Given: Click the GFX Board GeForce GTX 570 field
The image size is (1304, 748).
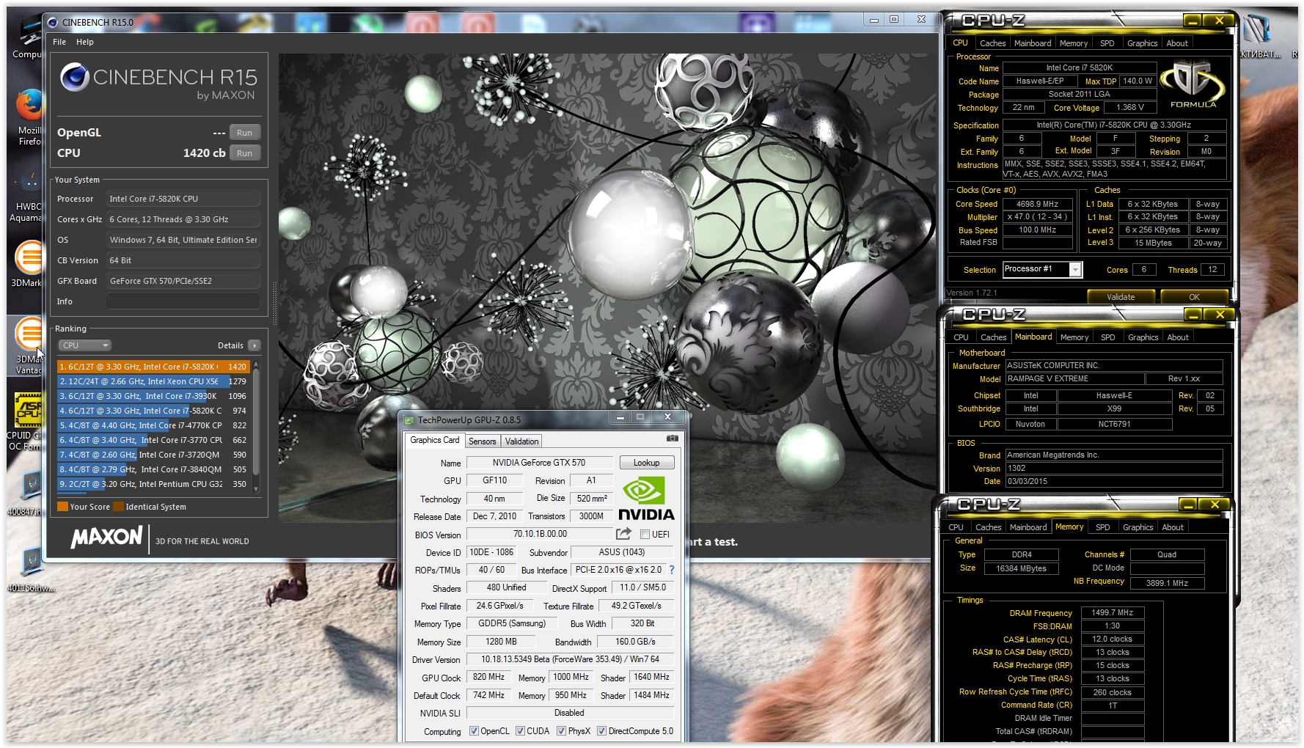Looking at the screenshot, I should [x=183, y=281].
